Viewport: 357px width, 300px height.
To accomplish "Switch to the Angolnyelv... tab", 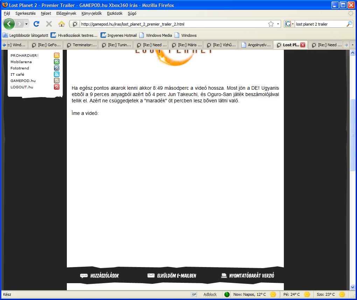I will pyautogui.click(x=256, y=45).
